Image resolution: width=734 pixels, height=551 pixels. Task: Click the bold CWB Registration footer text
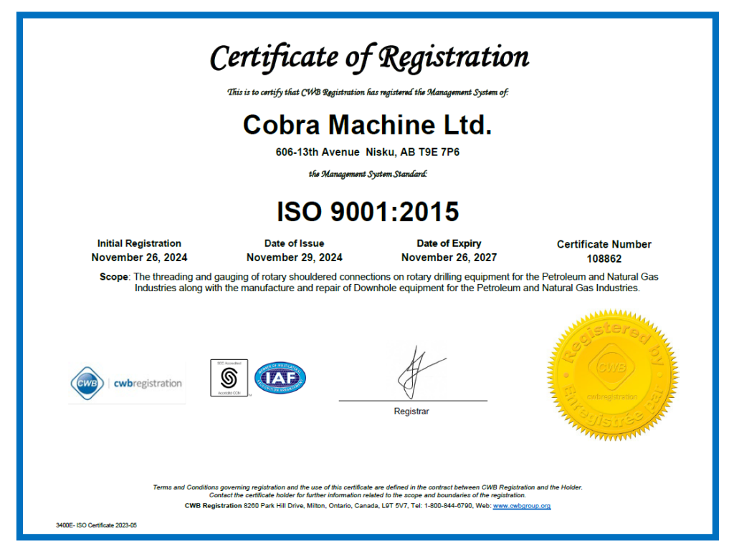point(213,506)
